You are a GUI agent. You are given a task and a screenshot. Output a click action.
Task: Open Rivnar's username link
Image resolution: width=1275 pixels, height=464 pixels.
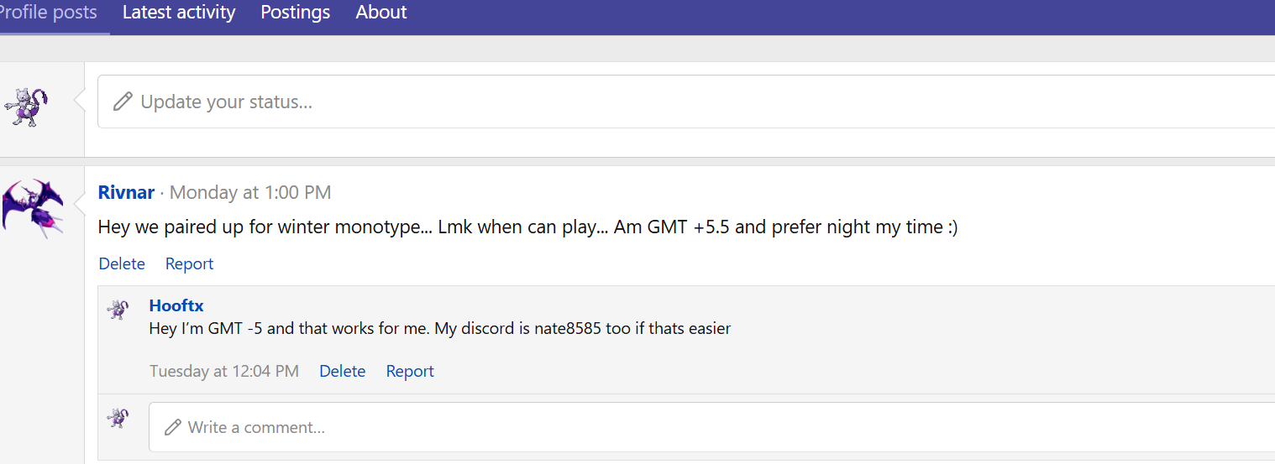(126, 192)
